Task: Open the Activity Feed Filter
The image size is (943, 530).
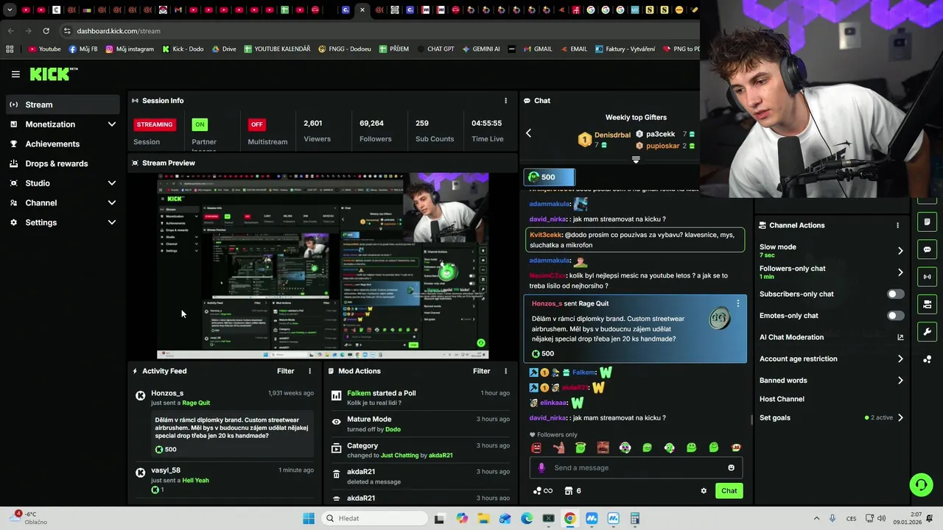Action: 285,371
